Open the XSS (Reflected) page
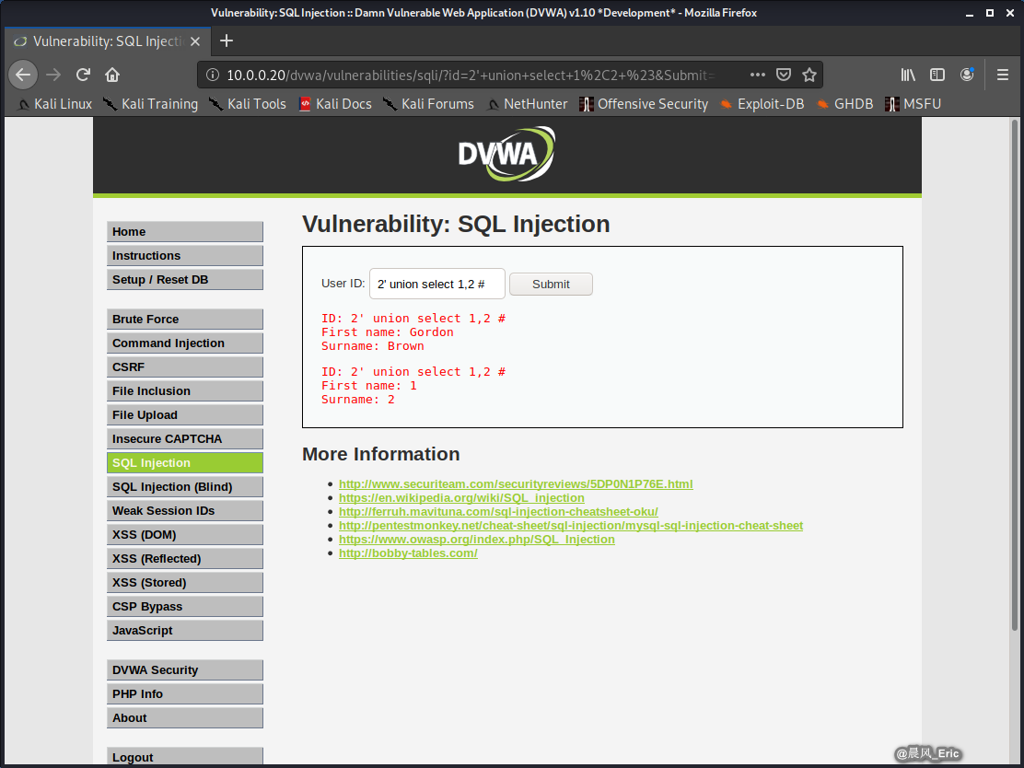 (x=185, y=558)
